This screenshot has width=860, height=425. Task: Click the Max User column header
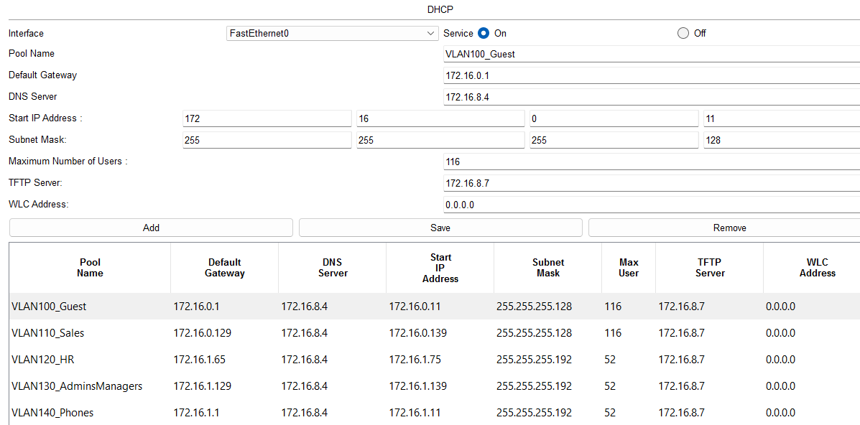click(629, 268)
